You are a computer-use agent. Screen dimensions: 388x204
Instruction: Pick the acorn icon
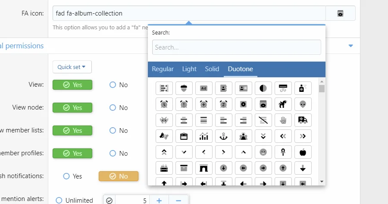click(184, 88)
